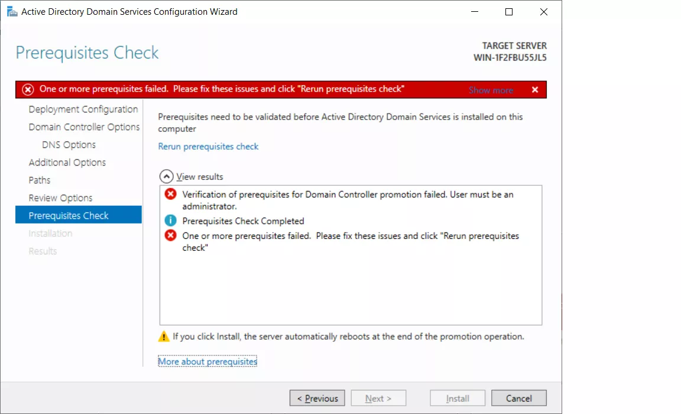681x414 pixels.
Task: Select DNS Options step
Action: coord(69,145)
